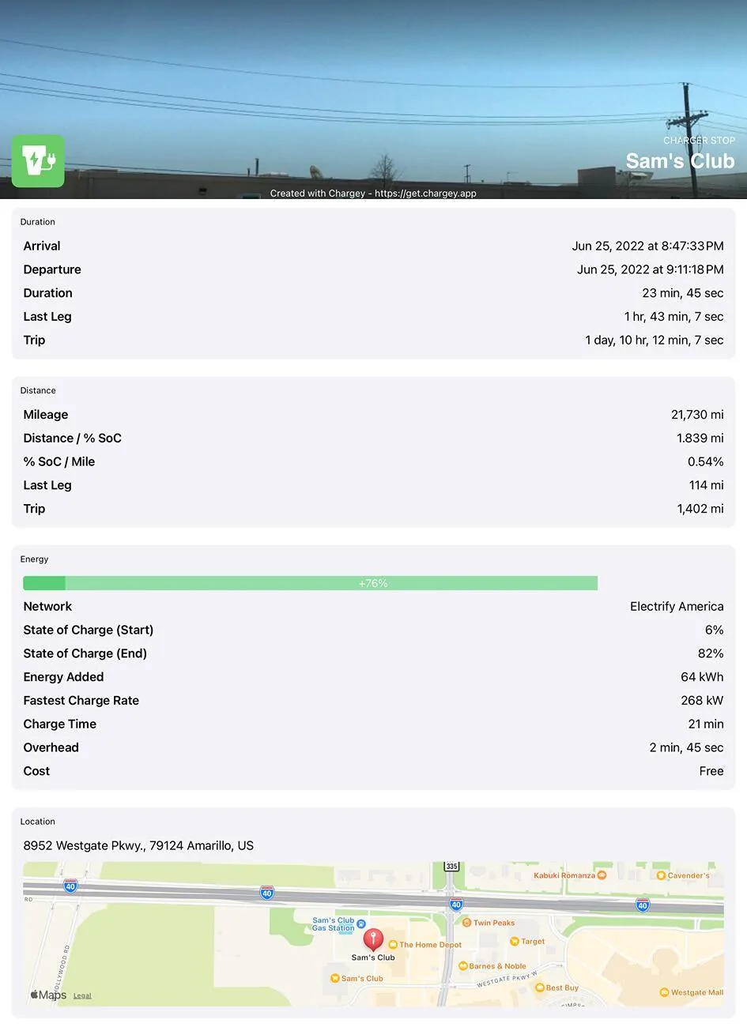Viewport: 747px width, 1027px height.
Task: Click the Distance / % SoC label
Action: pos(72,438)
